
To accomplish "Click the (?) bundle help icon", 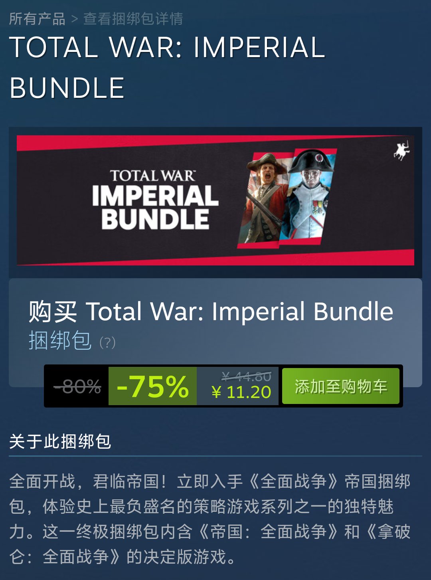I will pyautogui.click(x=107, y=342).
